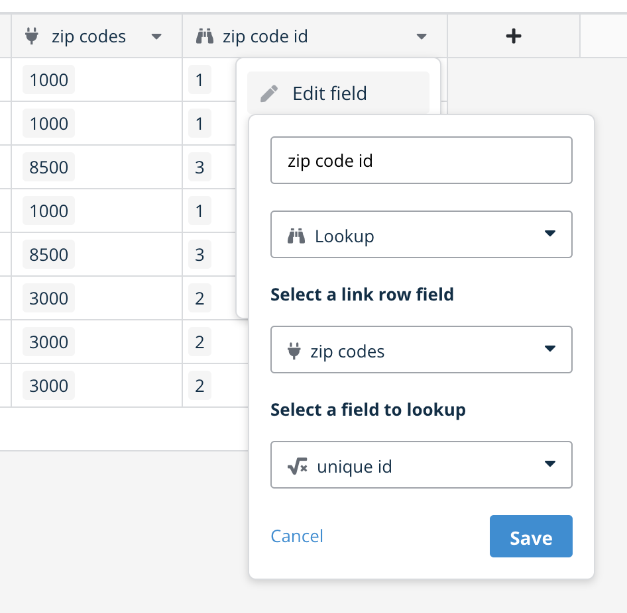Click the zip code id cell showing 3 in third row
The width and height of the screenshot is (627, 613).
click(199, 167)
